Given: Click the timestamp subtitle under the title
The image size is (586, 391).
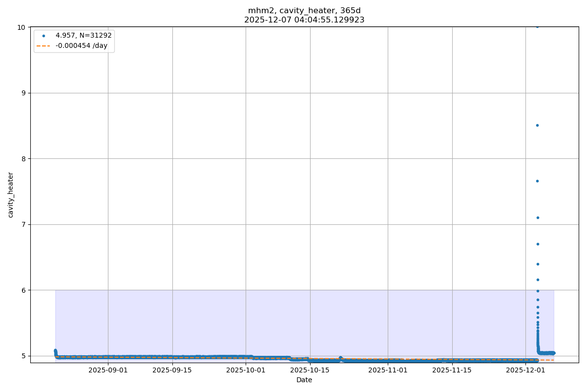Looking at the screenshot, I should pyautogui.click(x=304, y=20).
